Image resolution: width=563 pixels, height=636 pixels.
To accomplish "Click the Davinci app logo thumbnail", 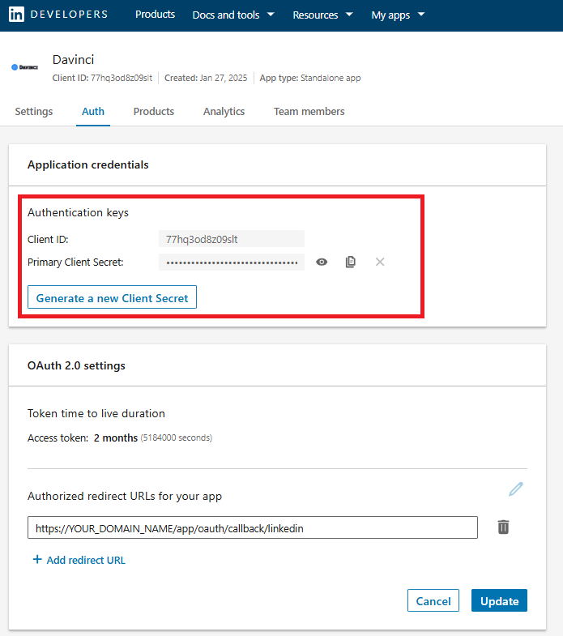I will [x=25, y=67].
